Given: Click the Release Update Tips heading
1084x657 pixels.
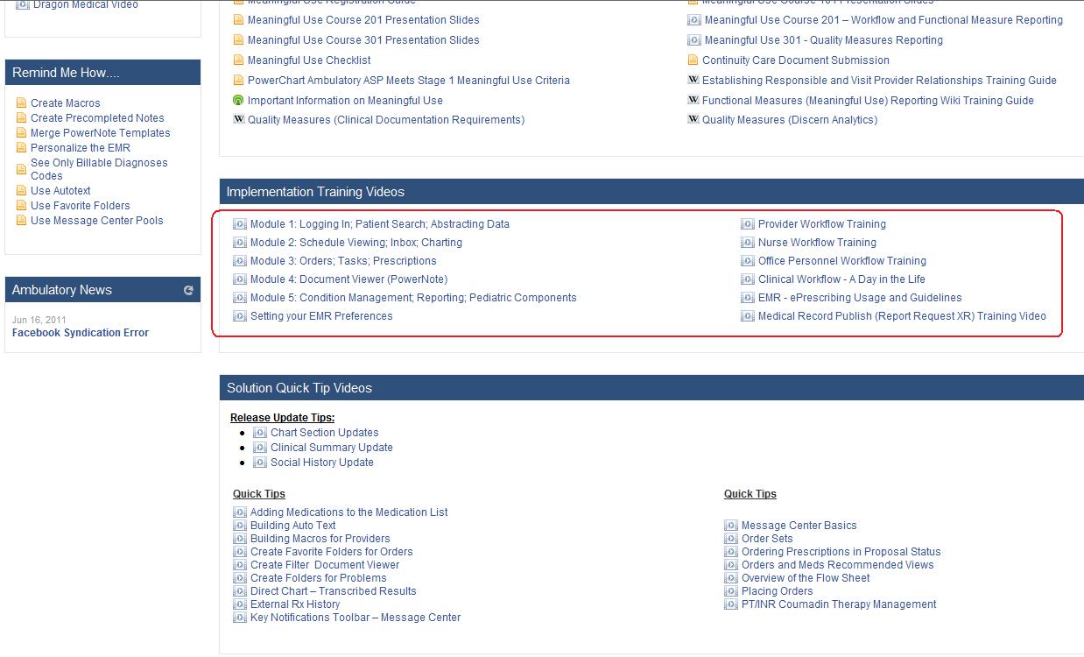Looking at the screenshot, I should click(x=282, y=418).
